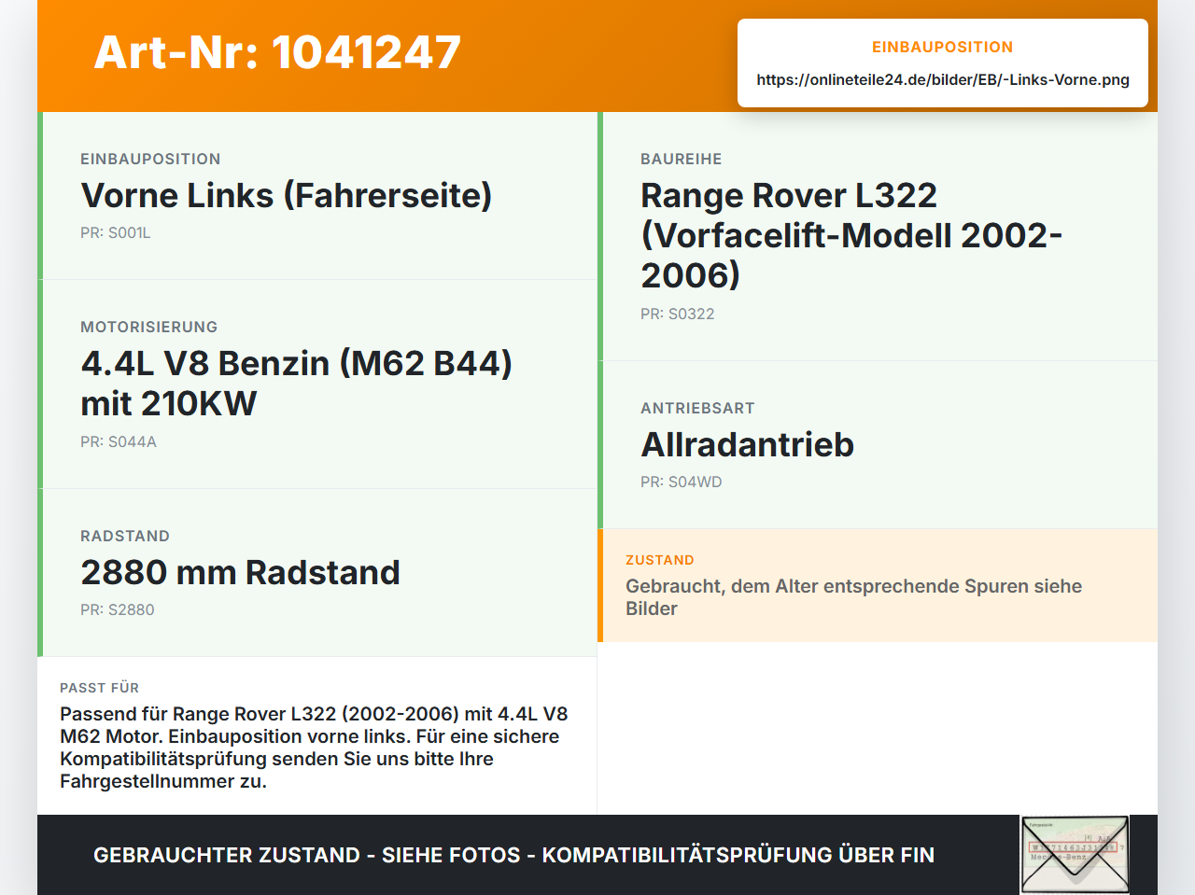Click the ANTRIEBSART label
The image size is (1195, 895).
(697, 408)
